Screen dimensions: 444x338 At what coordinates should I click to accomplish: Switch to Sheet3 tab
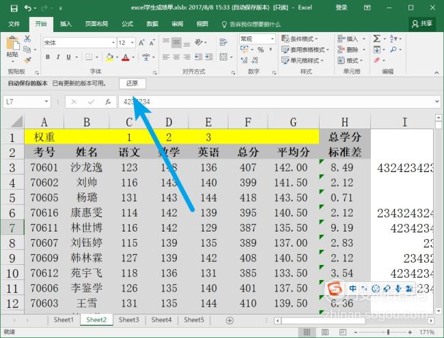click(x=129, y=320)
